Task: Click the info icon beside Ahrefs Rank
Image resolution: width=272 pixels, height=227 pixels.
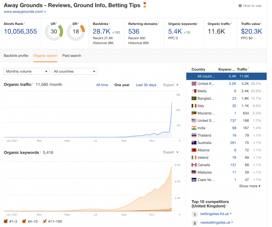Action: click(24, 23)
